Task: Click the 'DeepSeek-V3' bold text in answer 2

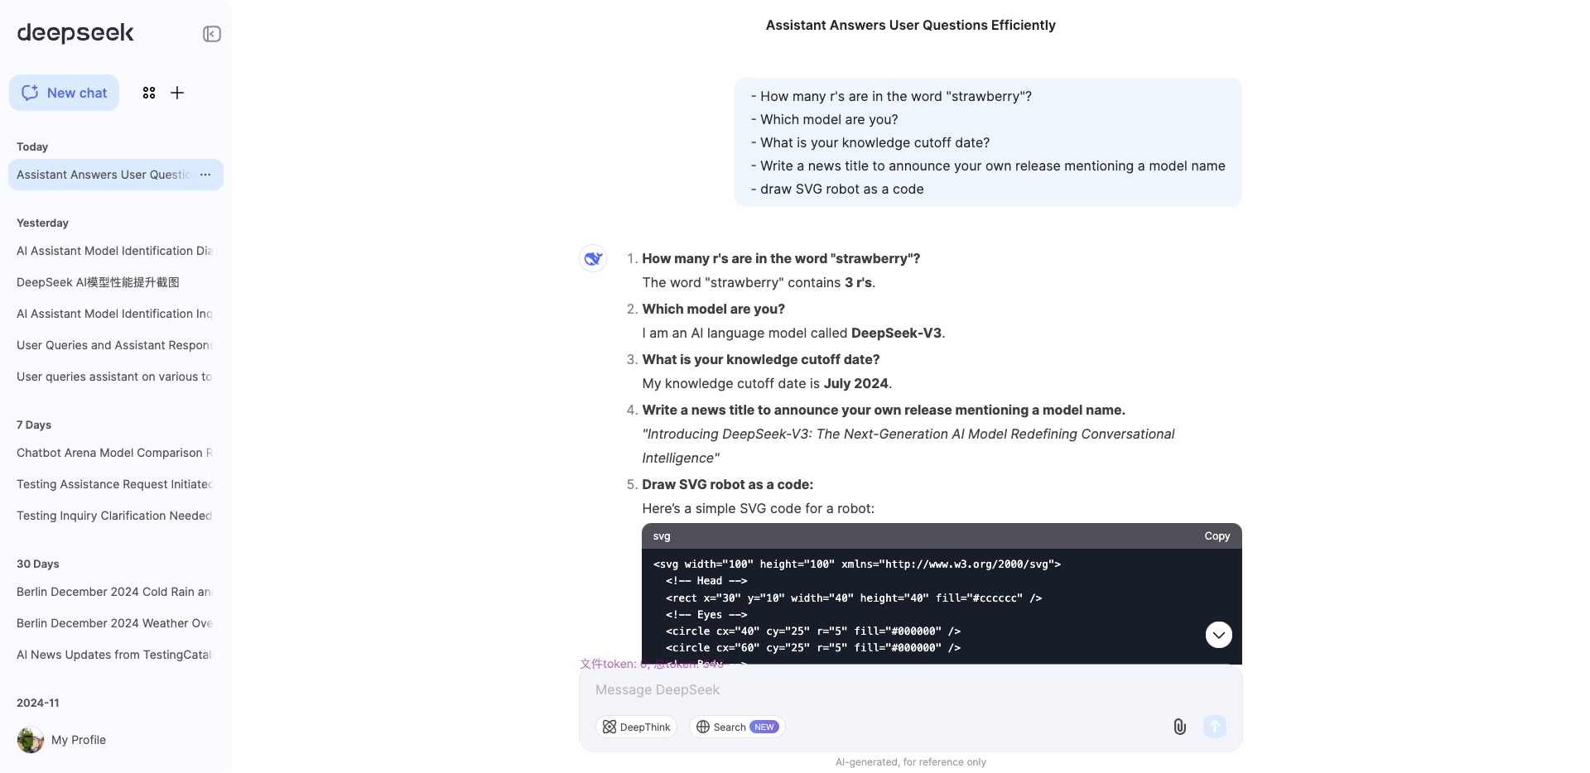Action: [896, 333]
